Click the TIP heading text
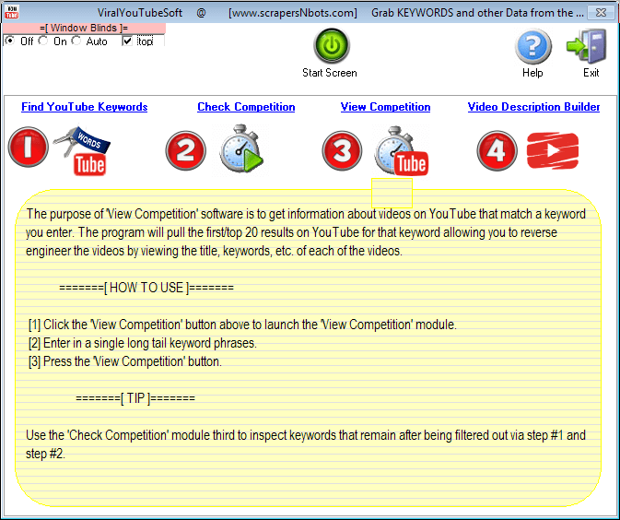The width and height of the screenshot is (620, 520). tap(135, 398)
